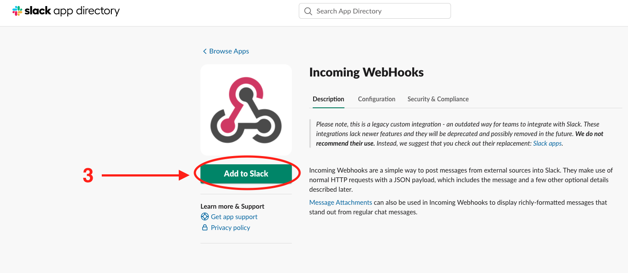Click the magnifying glass search icon
This screenshot has height=273, width=628.
click(308, 11)
